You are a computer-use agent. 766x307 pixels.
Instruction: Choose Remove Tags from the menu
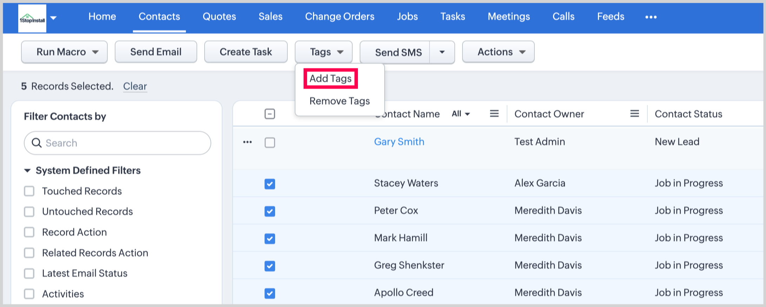coord(339,101)
